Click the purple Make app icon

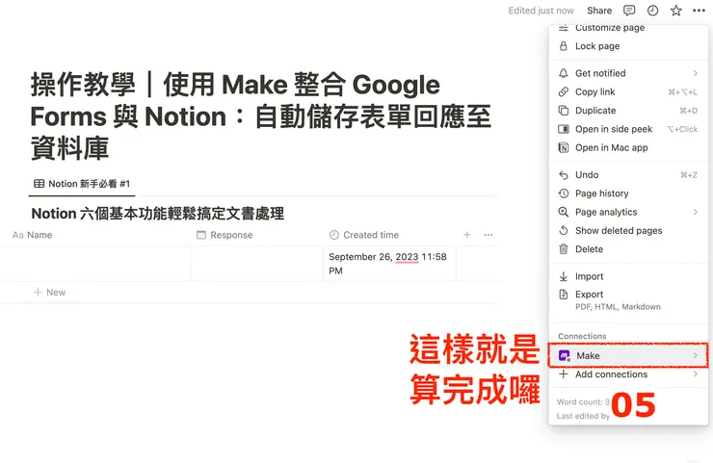[565, 356]
